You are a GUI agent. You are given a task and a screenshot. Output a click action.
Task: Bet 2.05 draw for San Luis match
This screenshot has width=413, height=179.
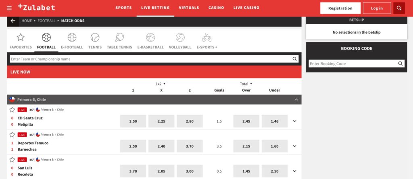(x=161, y=171)
